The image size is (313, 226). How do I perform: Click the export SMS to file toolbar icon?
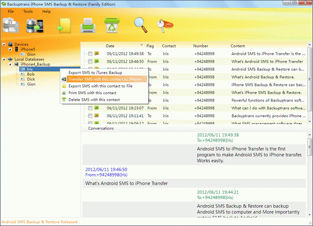64,26
